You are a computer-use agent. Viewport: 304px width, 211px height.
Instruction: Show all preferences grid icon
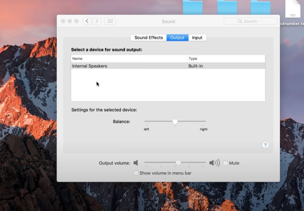(110, 21)
